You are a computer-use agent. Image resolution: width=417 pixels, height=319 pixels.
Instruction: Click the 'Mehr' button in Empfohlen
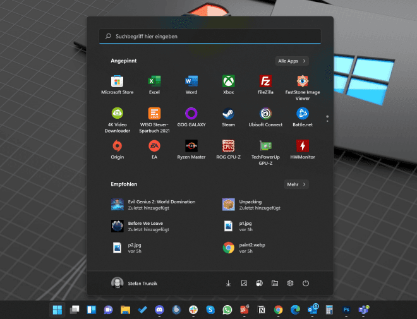coord(296,184)
